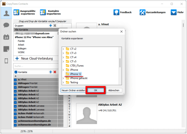Select the CT v5 folder
The image size is (187, 134).
(x=71, y=61)
